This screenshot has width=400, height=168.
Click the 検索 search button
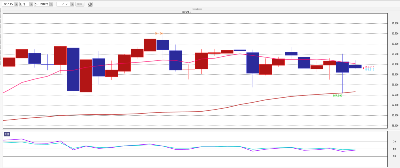(80, 4)
